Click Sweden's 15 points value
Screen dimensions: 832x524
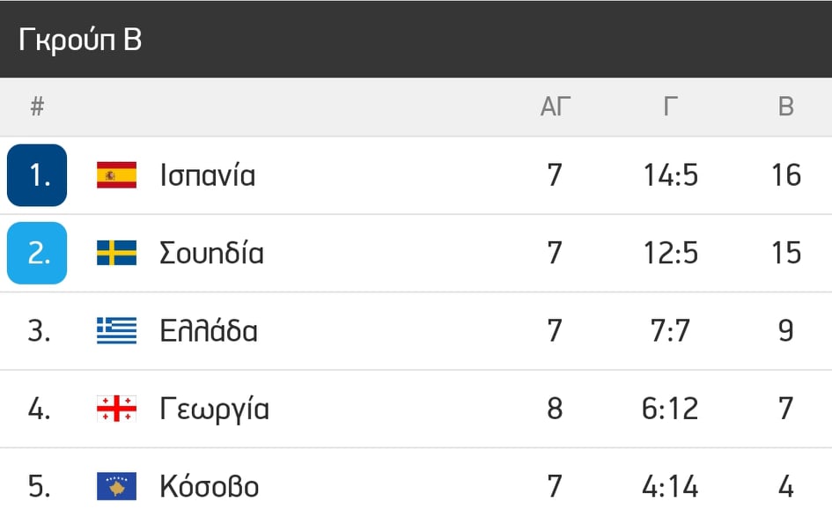coord(786,253)
